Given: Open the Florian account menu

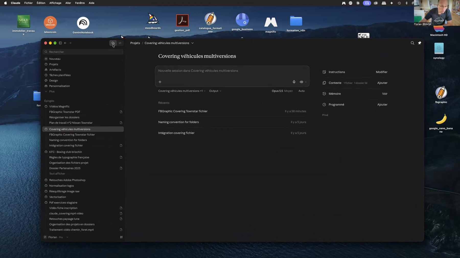Looking at the screenshot, I should (x=56, y=237).
